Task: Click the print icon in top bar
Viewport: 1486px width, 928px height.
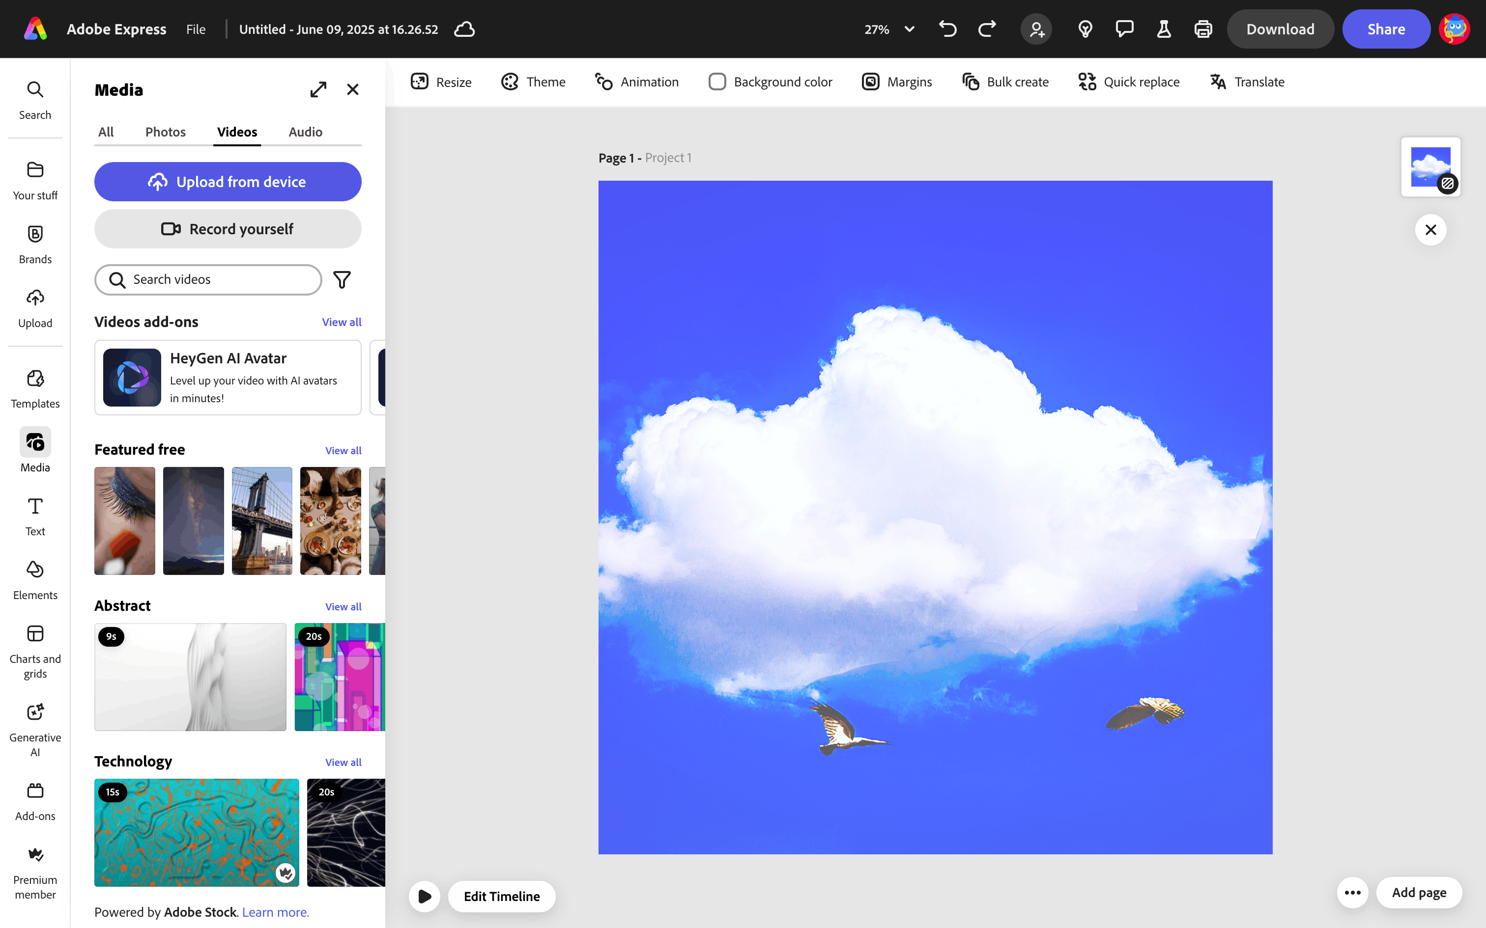Action: [1203, 29]
